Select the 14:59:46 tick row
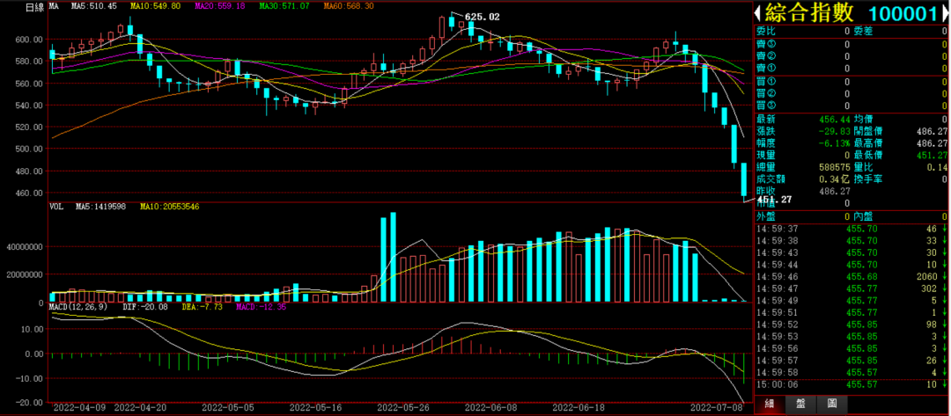This screenshot has width=951, height=416. coord(851,277)
